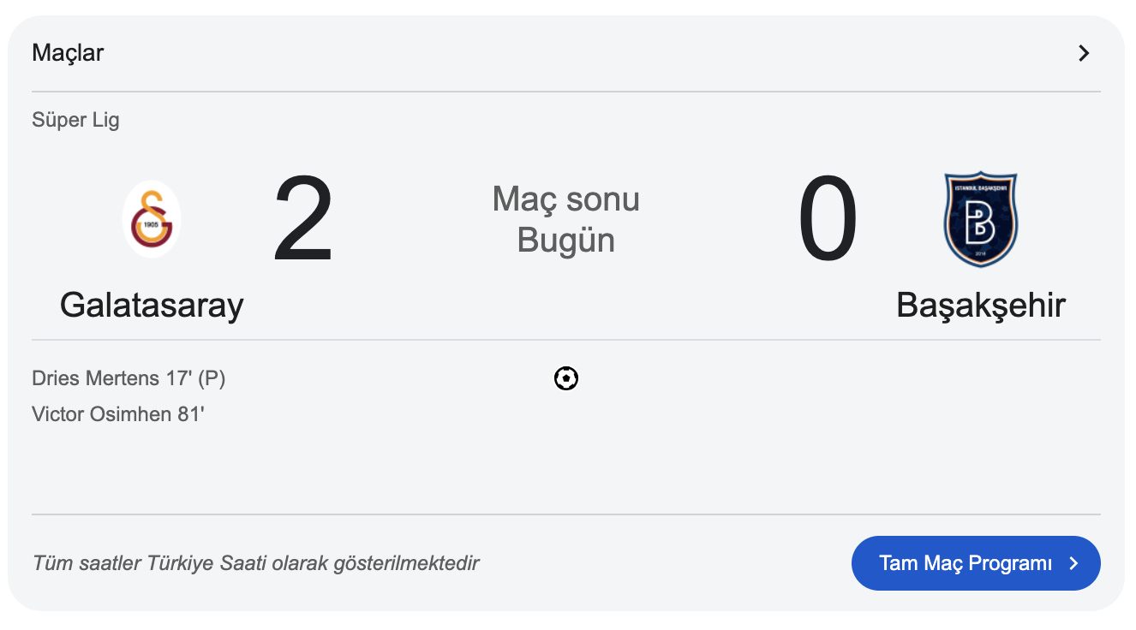Click the 81' minute marker
Screen dimensions: 1136x630
(x=191, y=414)
